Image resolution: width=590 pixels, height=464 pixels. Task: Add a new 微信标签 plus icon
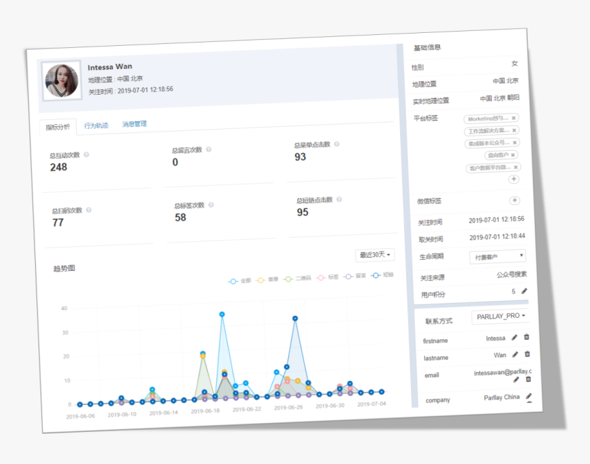coord(515,200)
